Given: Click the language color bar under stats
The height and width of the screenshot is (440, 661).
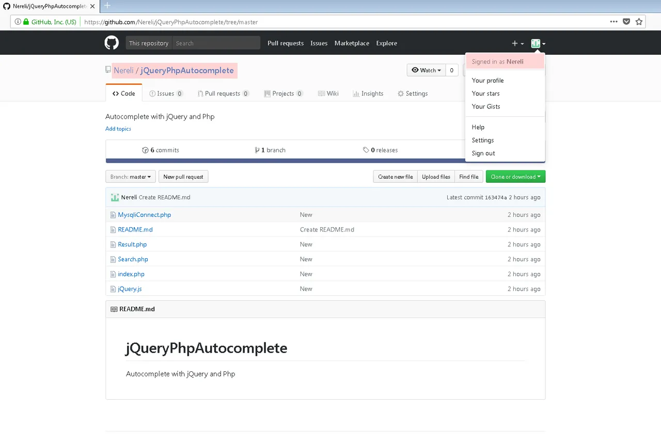Looking at the screenshot, I should 325,161.
